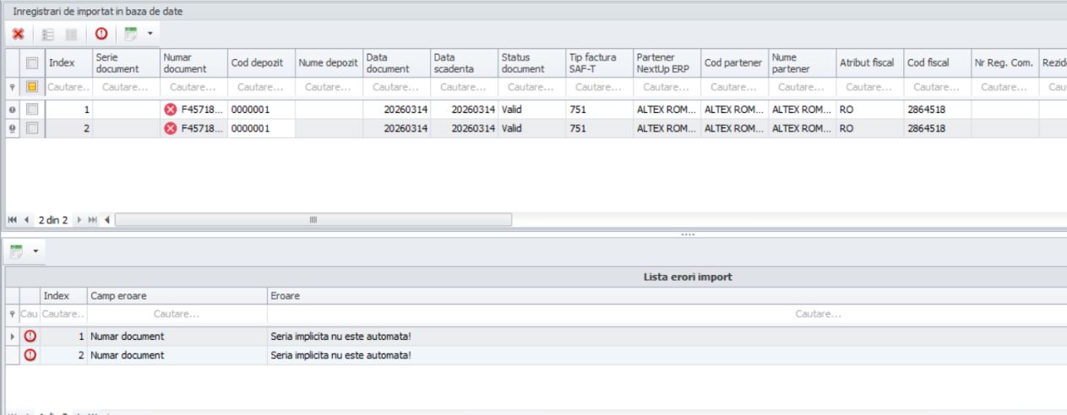Viewport: 1067px width, 415px height.
Task: Click the red X delete toolbar icon
Action: [x=18, y=34]
